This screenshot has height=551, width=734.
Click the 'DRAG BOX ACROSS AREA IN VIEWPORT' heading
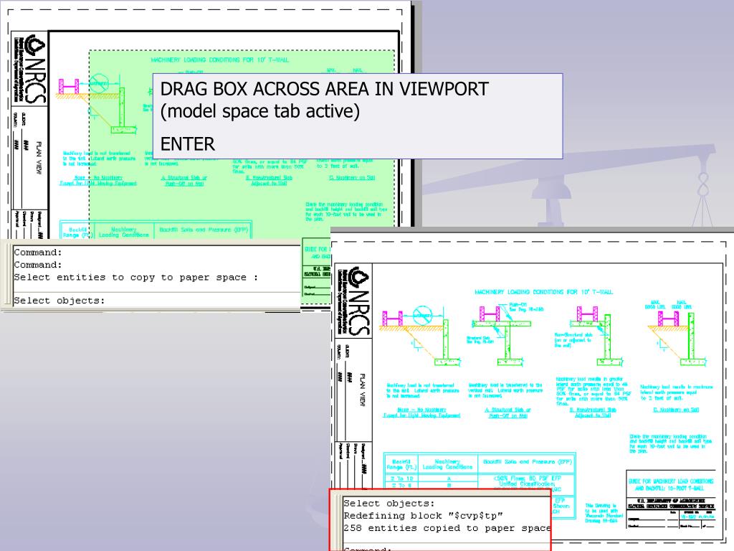(x=325, y=89)
